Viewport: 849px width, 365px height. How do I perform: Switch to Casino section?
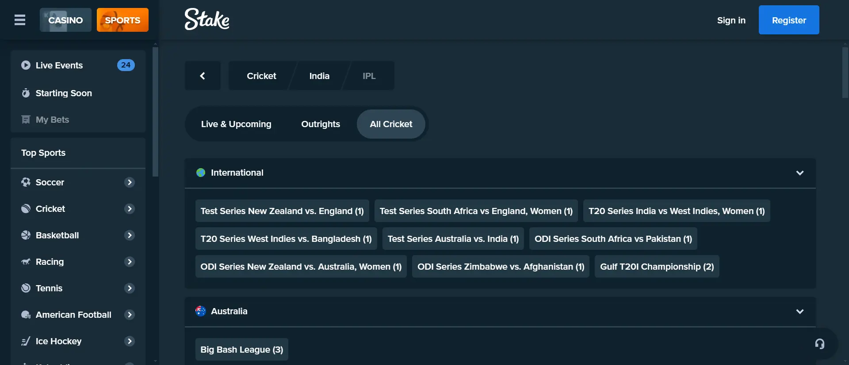tap(65, 20)
